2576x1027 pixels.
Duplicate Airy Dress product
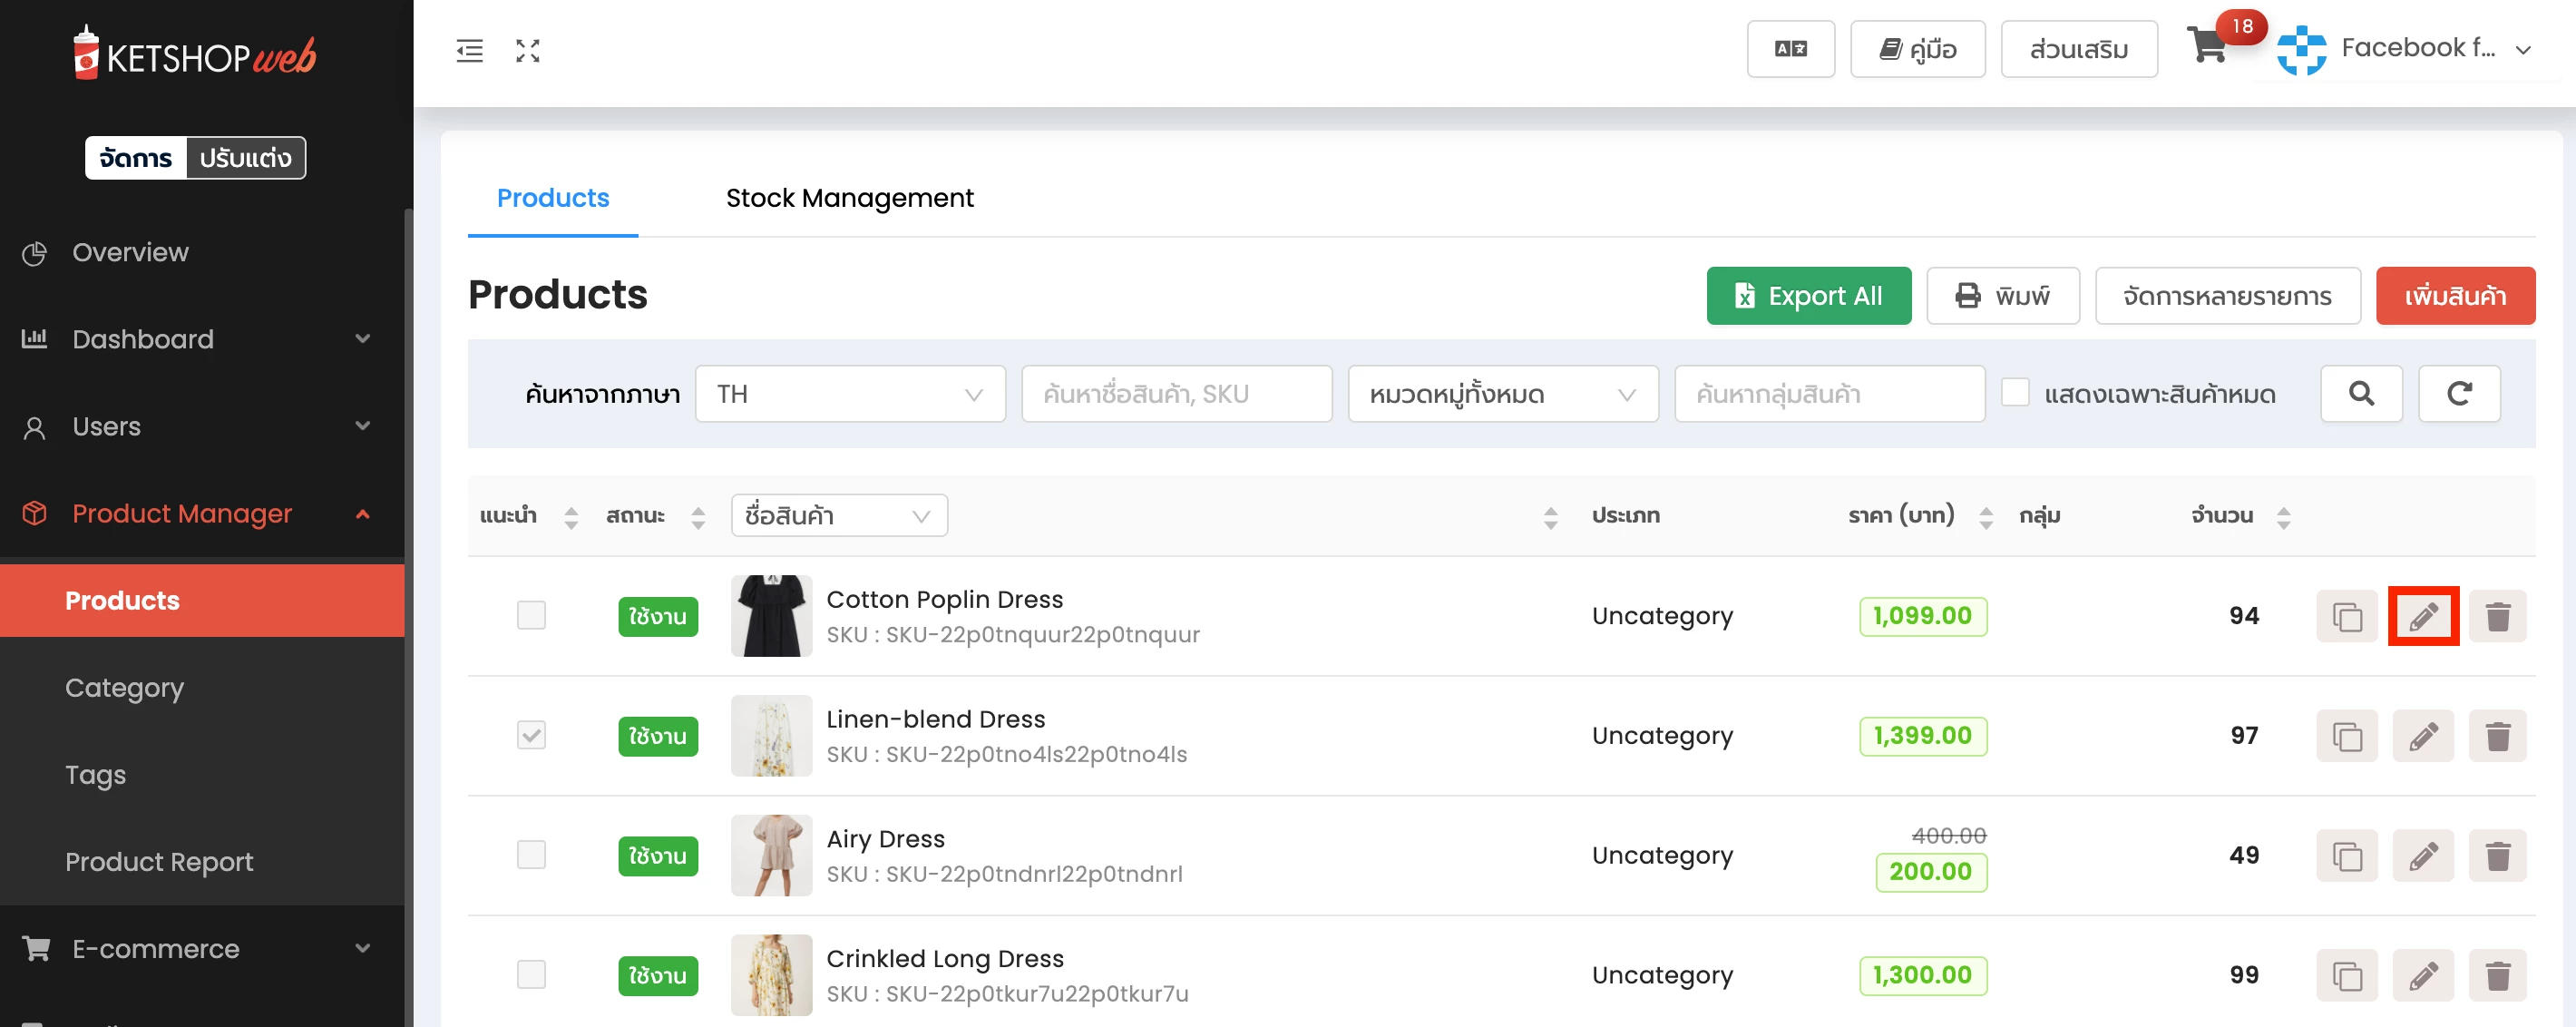(2346, 856)
